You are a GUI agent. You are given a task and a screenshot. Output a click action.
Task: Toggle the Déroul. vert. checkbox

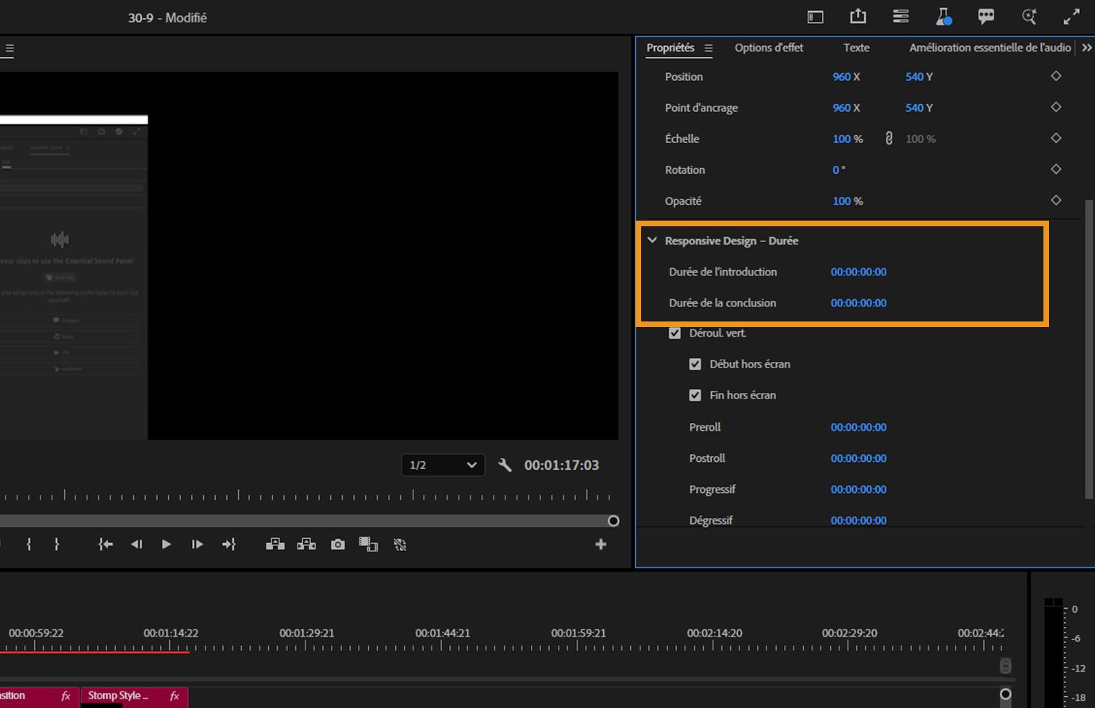coord(674,333)
